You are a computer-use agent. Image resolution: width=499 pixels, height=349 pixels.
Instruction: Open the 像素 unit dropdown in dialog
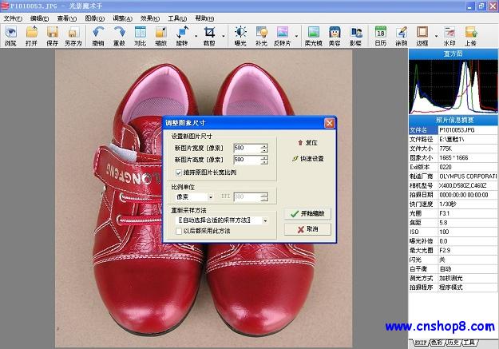[x=210, y=197]
